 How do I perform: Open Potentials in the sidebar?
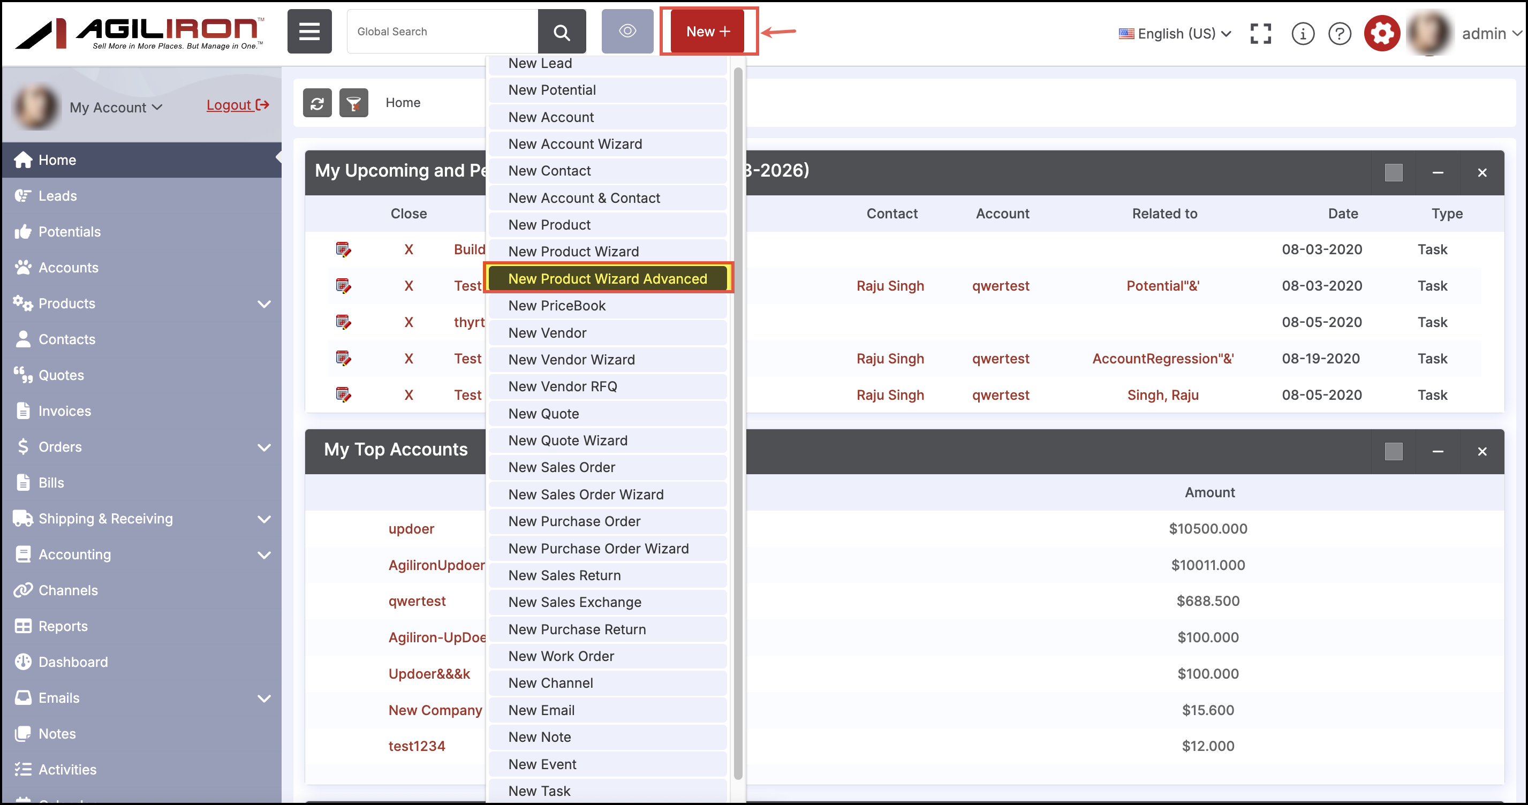[141, 231]
